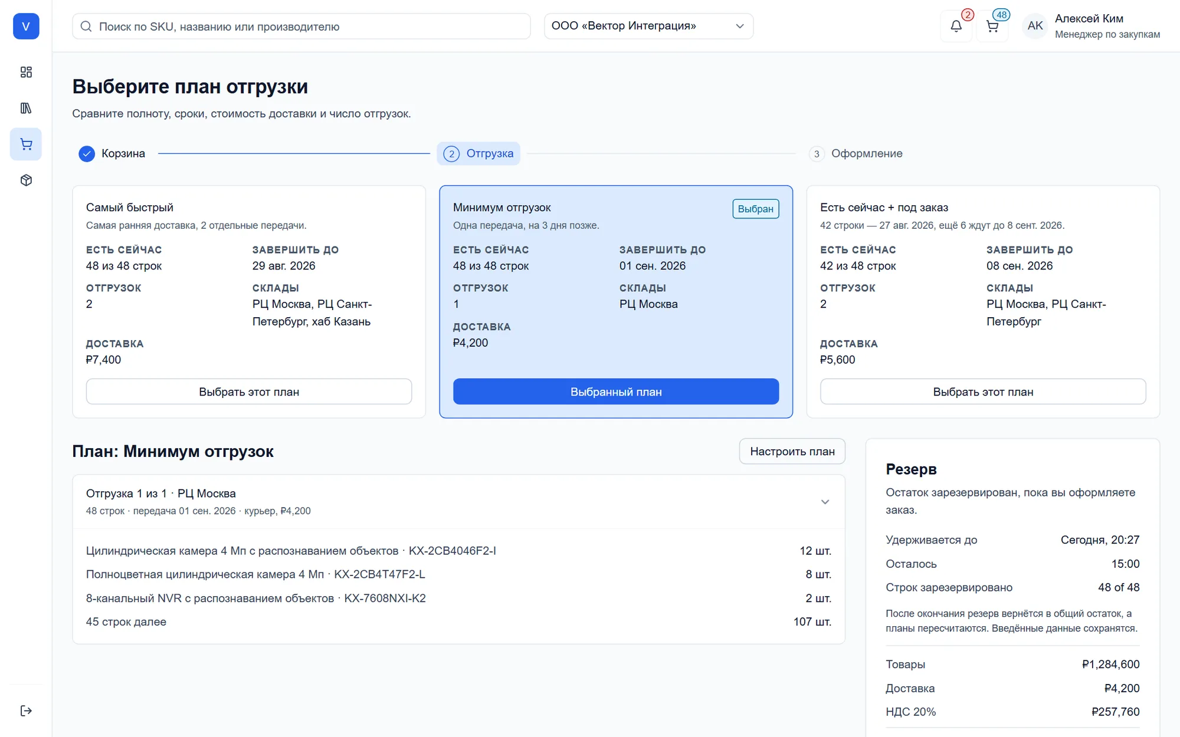Image resolution: width=1180 pixels, height=737 pixels.
Task: Collapse the Отгрузка 1 из 1 chevron
Action: click(x=825, y=502)
